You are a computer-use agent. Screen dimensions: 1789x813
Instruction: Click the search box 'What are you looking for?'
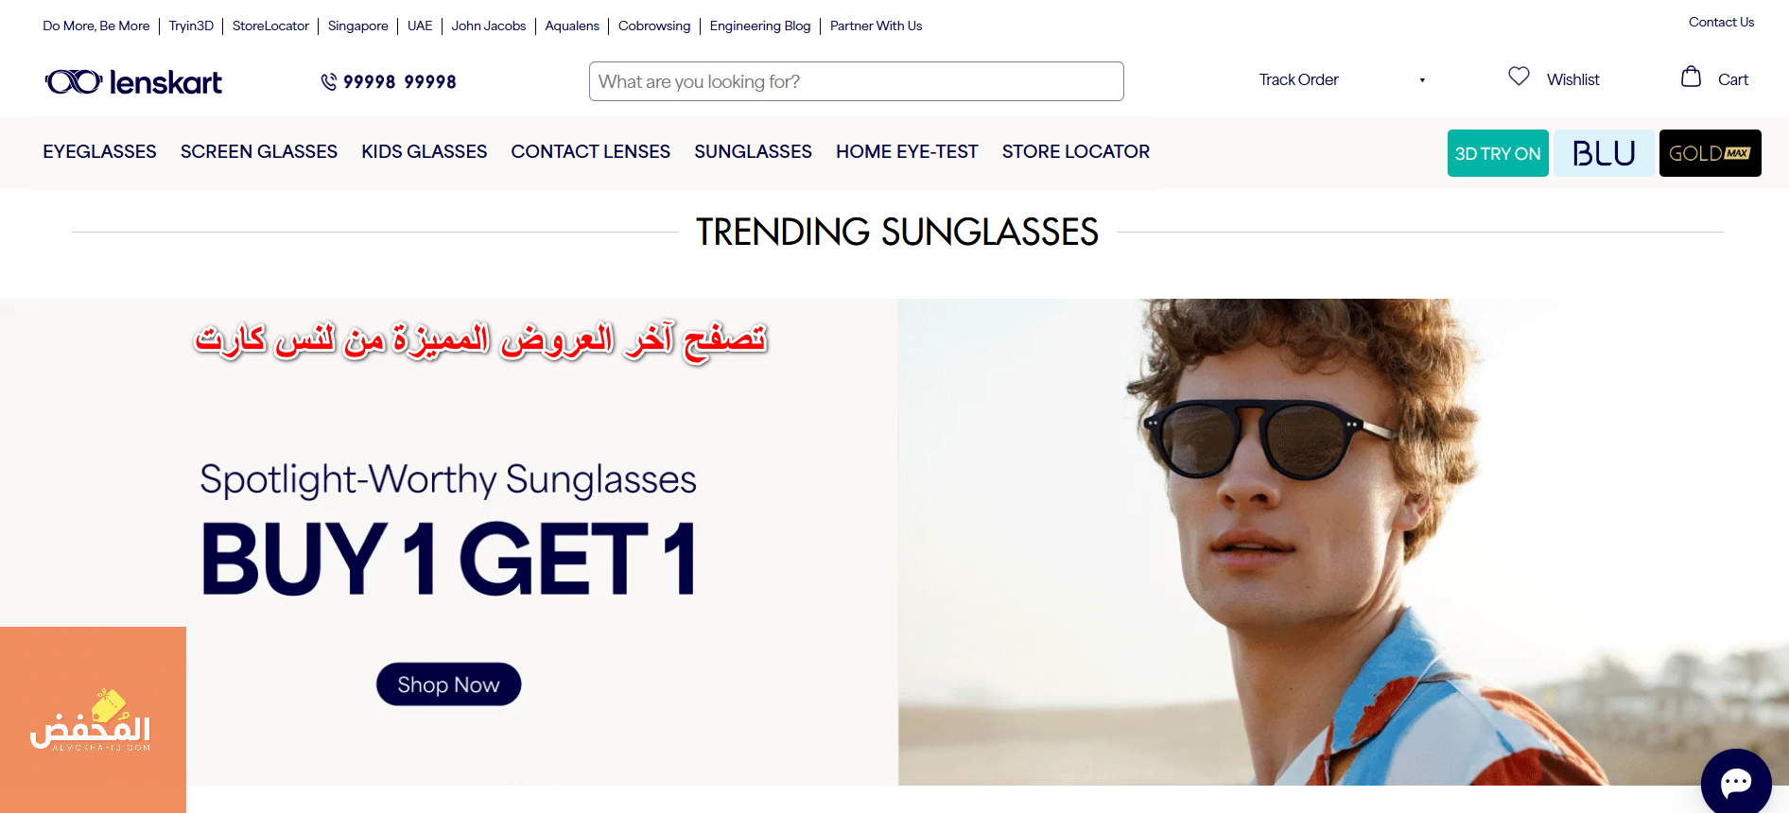856,81
